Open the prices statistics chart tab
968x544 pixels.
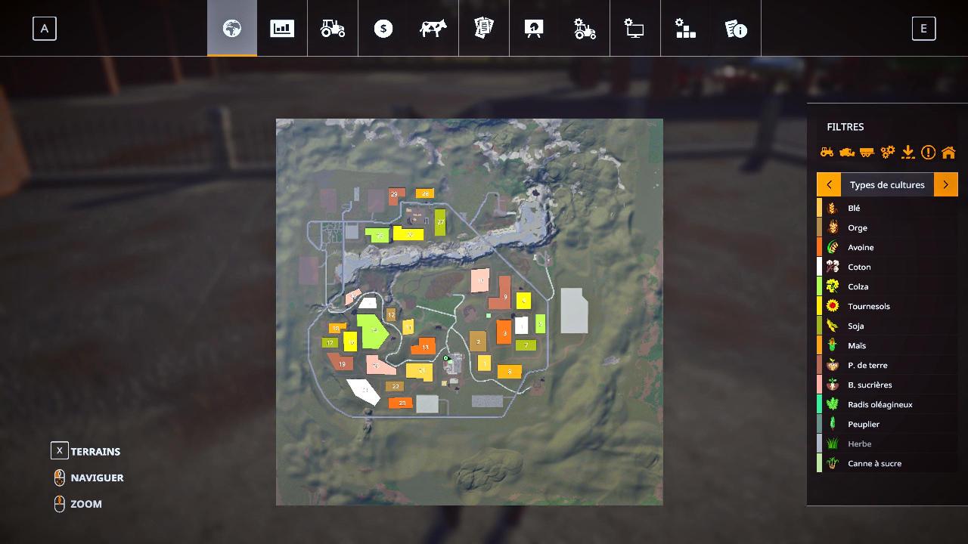pos(282,29)
